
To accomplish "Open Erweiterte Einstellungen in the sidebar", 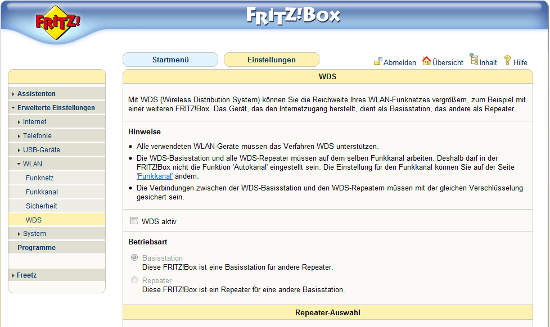I will 56,108.
